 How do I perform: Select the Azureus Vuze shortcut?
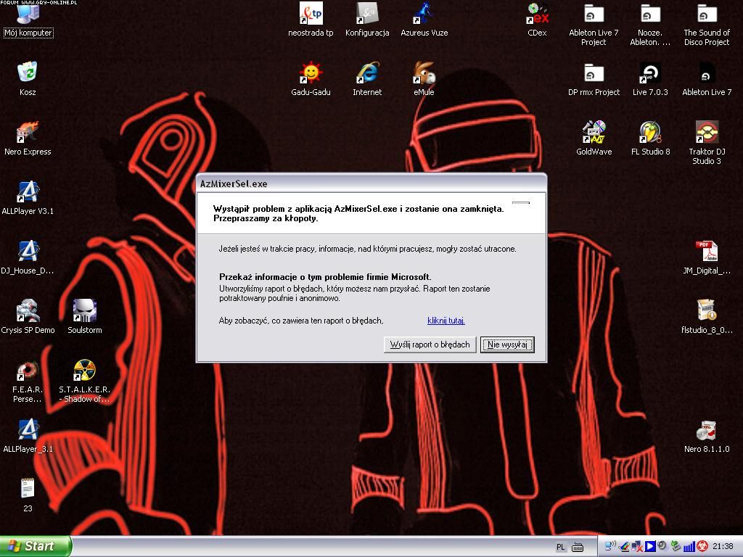(424, 20)
